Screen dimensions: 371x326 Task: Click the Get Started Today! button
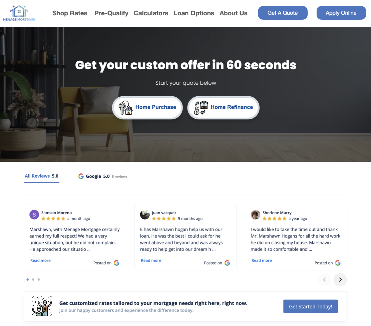[311, 306]
